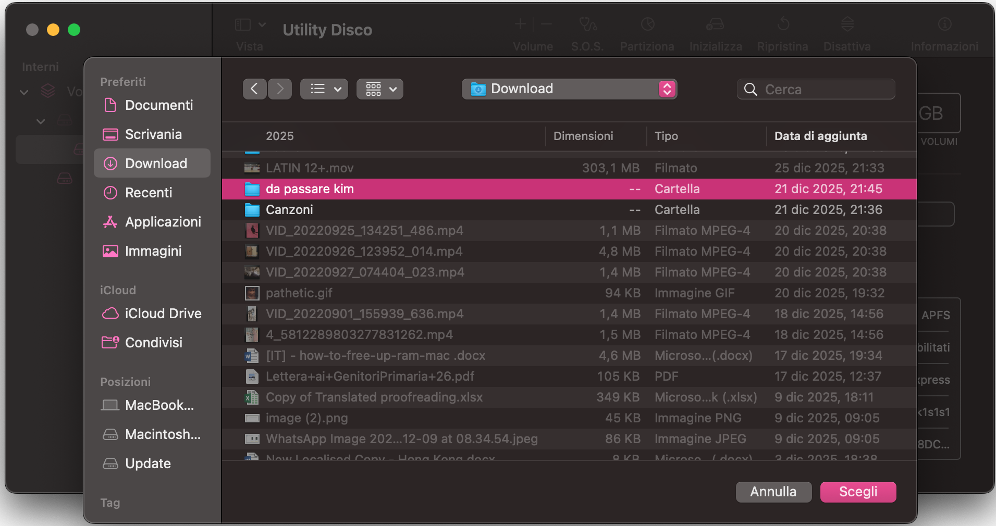
Task: Select VID_20220901_155939_636.mp4
Action: 569,314
